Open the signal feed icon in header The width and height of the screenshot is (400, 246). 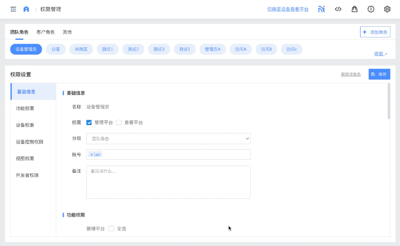(321, 9)
